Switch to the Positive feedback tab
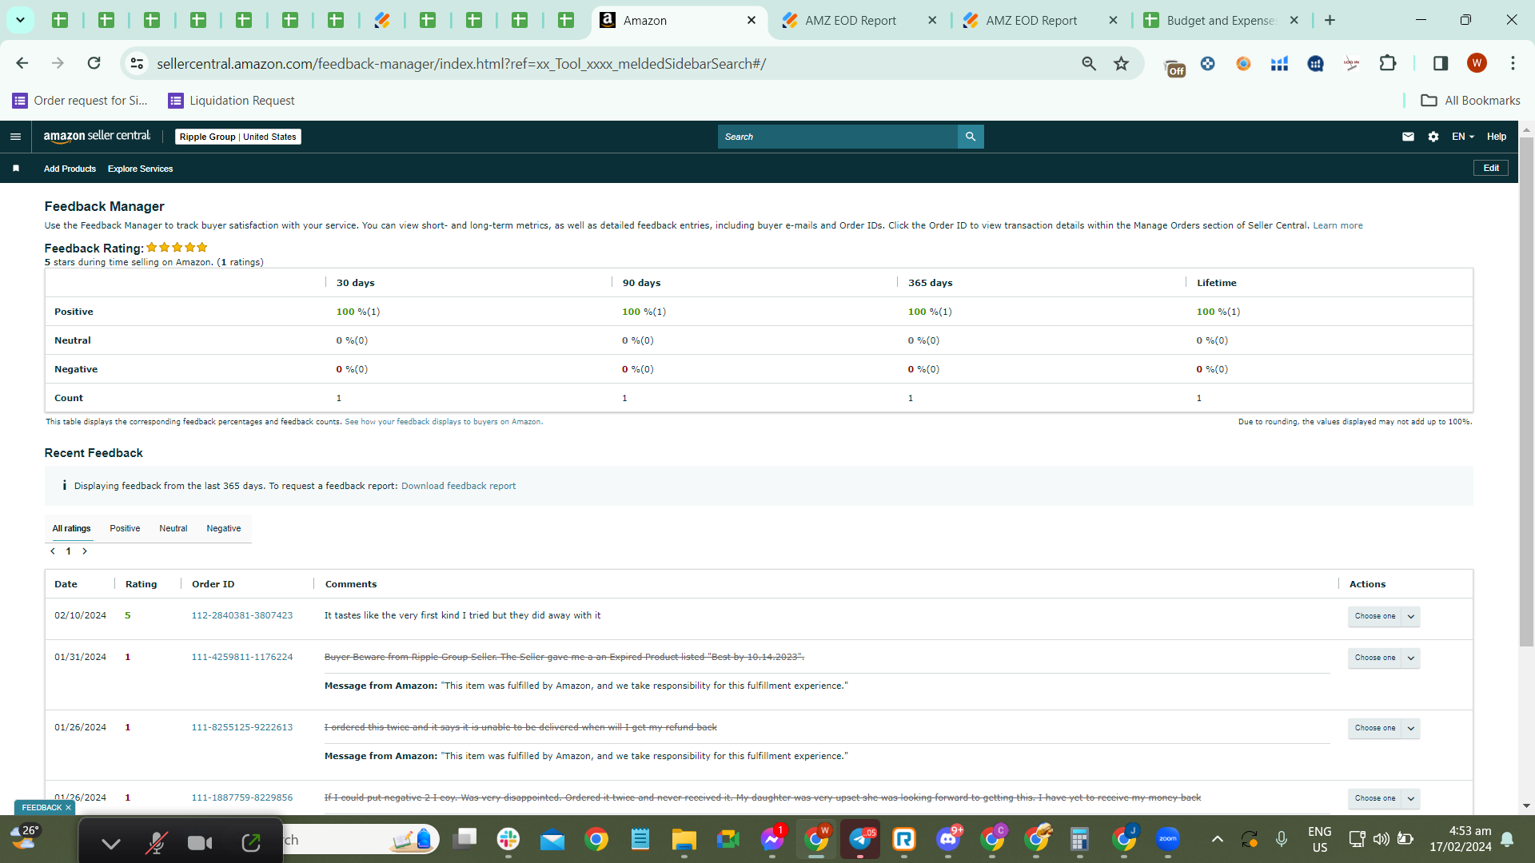Screen dimensions: 1535x863 pos(125,528)
